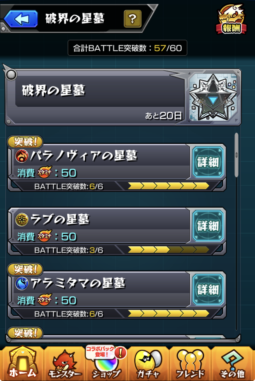Open the その他 other menu icon
This screenshot has height=381, width=255.
233,364
